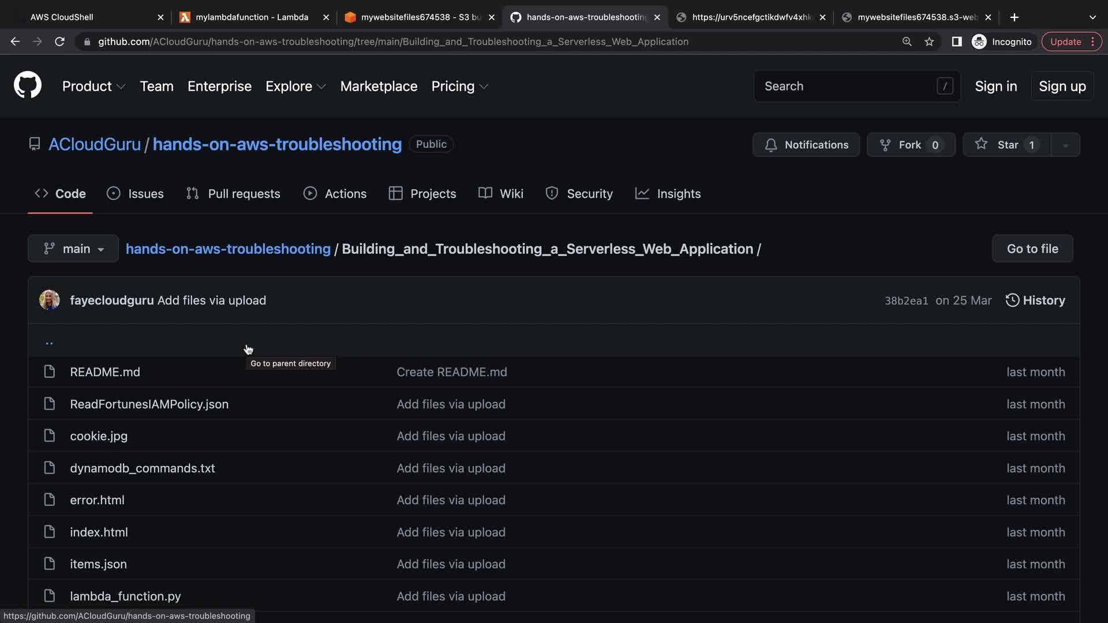
Task: Open commit History clock link
Action: 1035,301
